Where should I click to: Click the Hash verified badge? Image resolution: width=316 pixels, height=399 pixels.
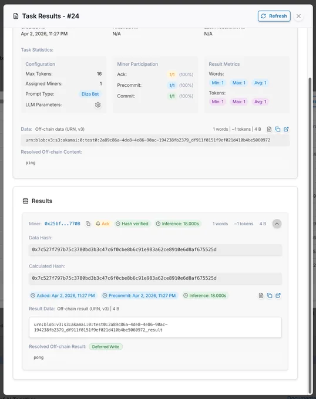(x=132, y=224)
